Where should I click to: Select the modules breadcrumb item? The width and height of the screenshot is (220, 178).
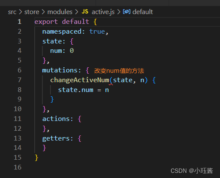point(60,12)
